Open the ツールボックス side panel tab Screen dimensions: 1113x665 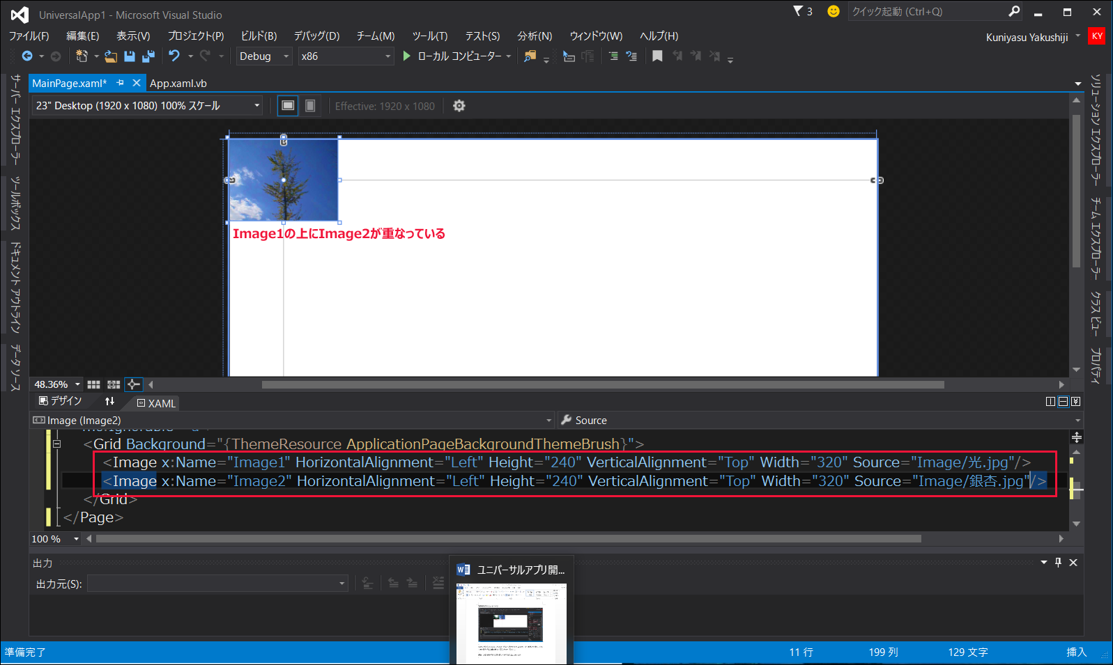click(15, 203)
